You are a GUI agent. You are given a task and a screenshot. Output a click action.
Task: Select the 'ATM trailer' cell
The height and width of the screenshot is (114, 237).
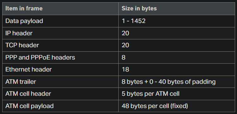tap(60, 82)
